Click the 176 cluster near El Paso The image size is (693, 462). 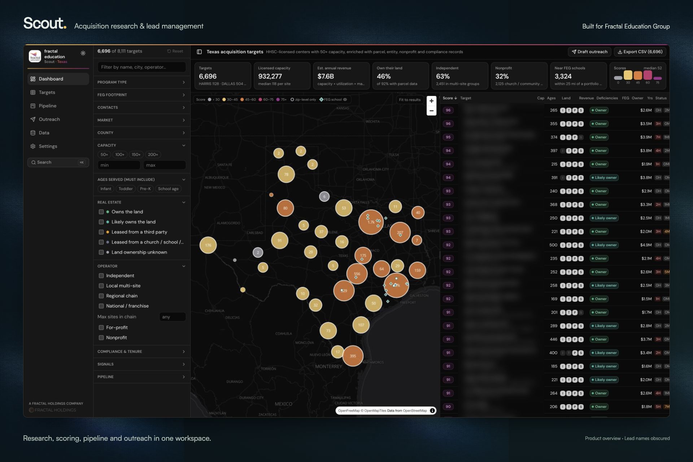208,245
